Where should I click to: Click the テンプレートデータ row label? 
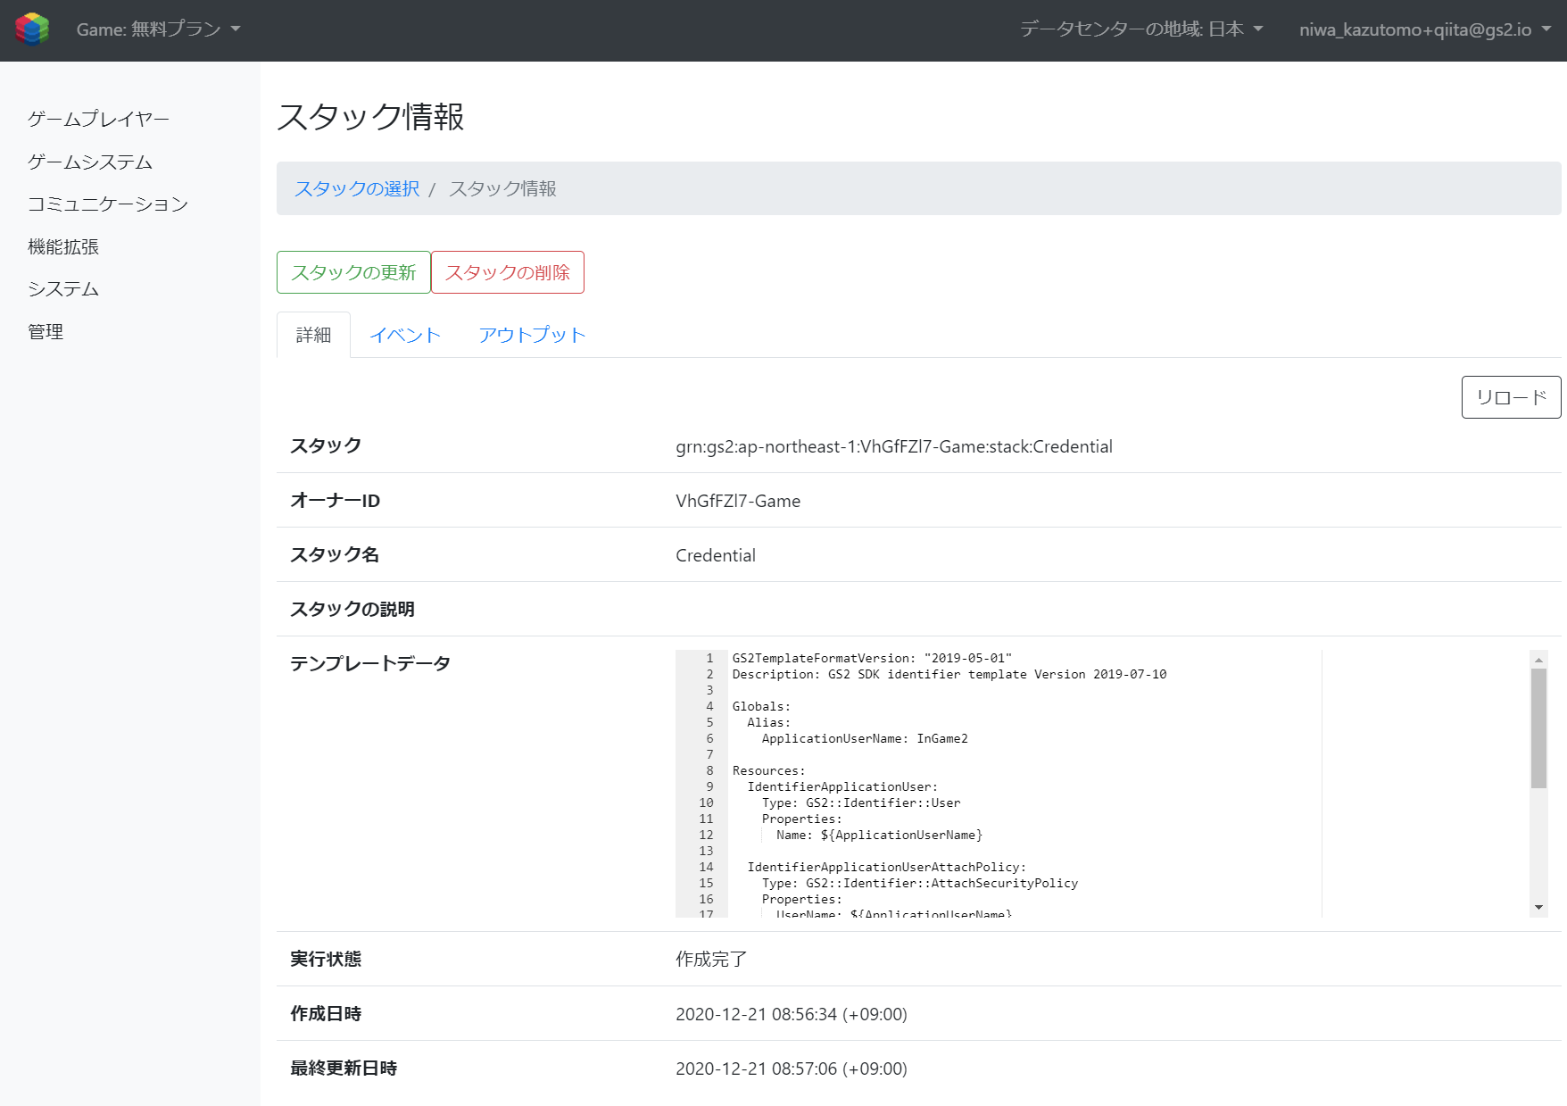(x=370, y=663)
